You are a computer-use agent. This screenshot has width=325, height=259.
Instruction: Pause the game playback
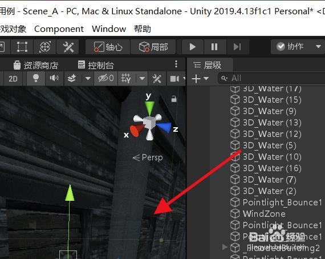pos(214,47)
